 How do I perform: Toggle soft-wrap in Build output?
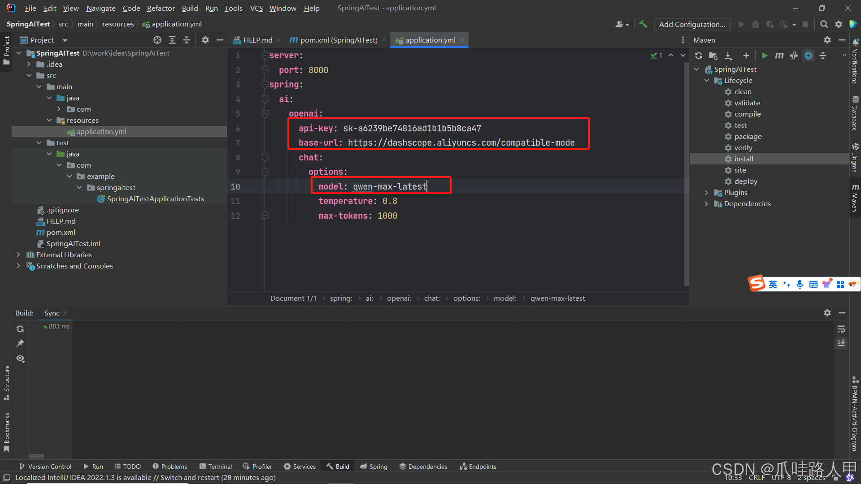[841, 329]
